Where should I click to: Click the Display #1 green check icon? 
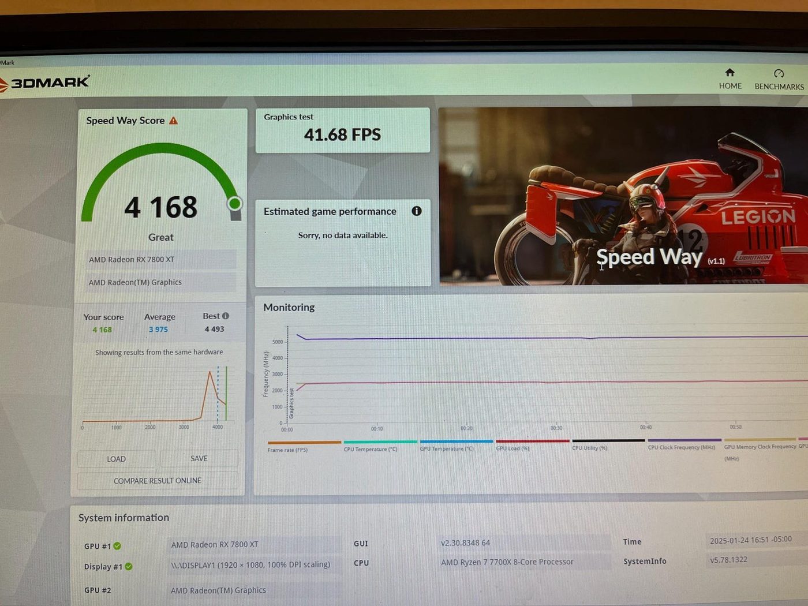click(x=129, y=567)
